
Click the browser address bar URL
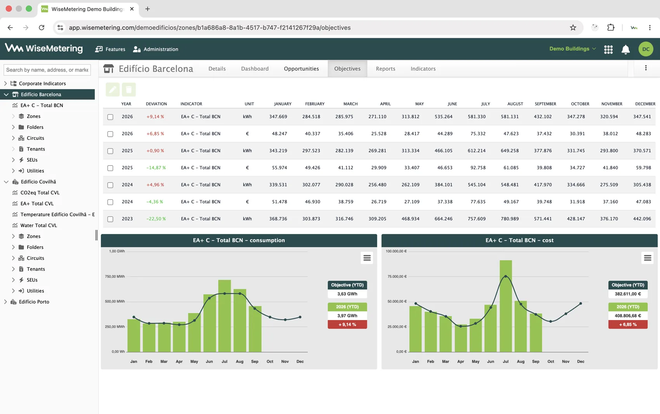(x=210, y=28)
